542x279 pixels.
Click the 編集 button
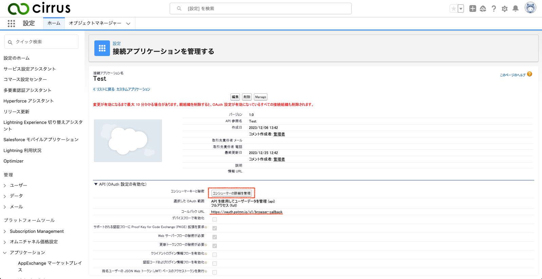point(235,97)
